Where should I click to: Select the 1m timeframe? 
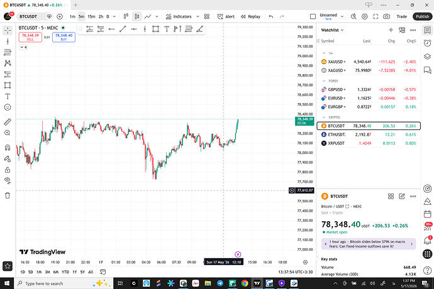(x=72, y=16)
